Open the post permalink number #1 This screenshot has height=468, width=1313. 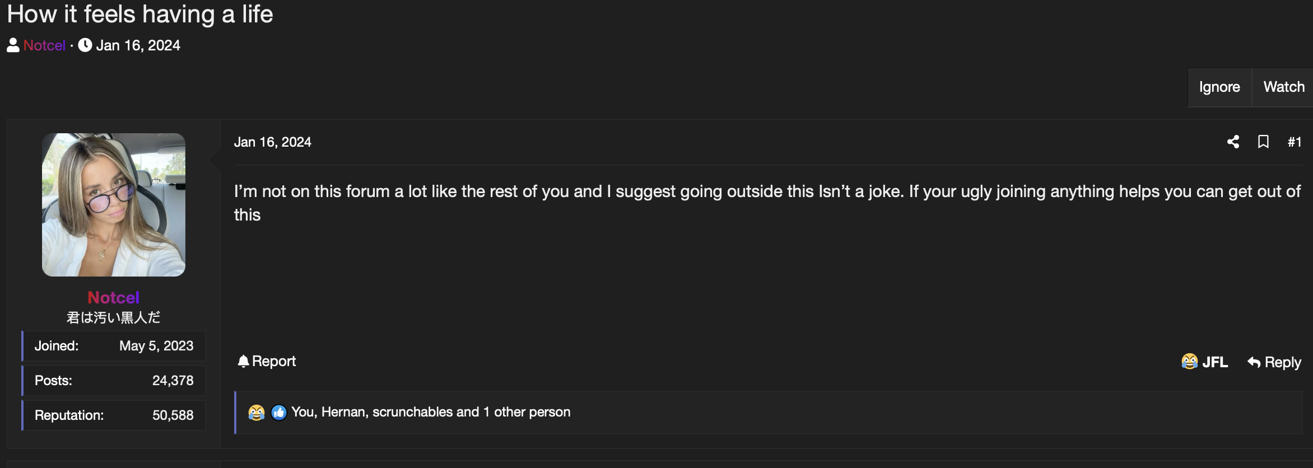(x=1294, y=142)
